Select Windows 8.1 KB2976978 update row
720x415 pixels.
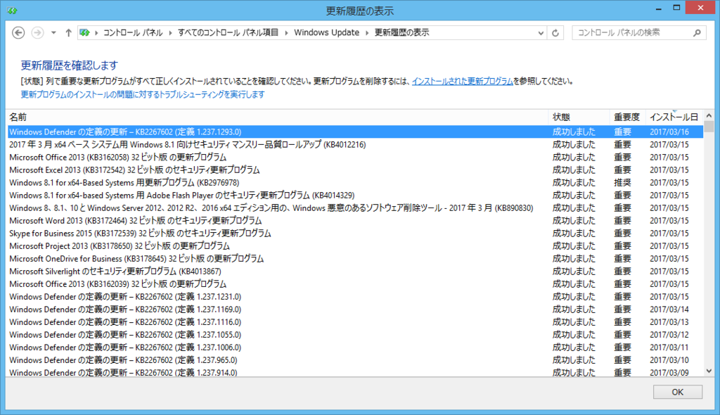355,182
